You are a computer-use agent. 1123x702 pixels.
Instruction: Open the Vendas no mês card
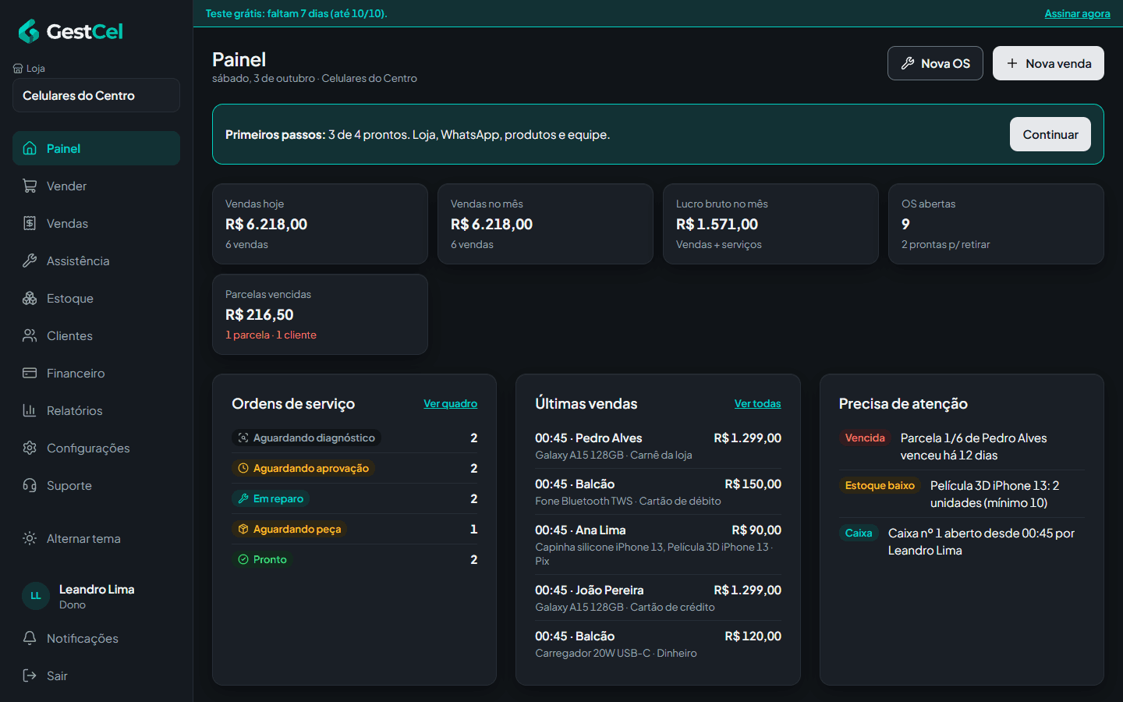(x=545, y=224)
